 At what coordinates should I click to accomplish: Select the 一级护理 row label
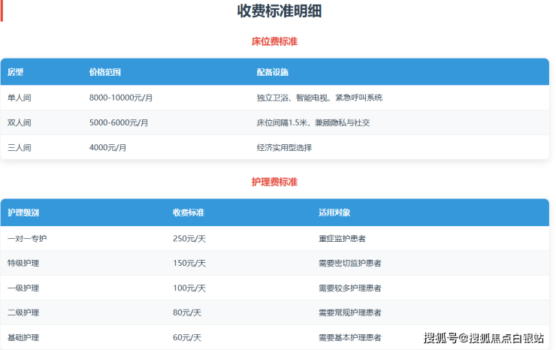pyautogui.click(x=23, y=288)
